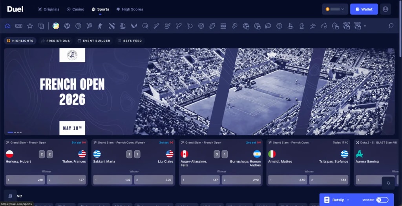The width and height of the screenshot is (402, 206).
Task: Select the Counter-Strike soldier icon
Action: pyautogui.click(x=100, y=26)
